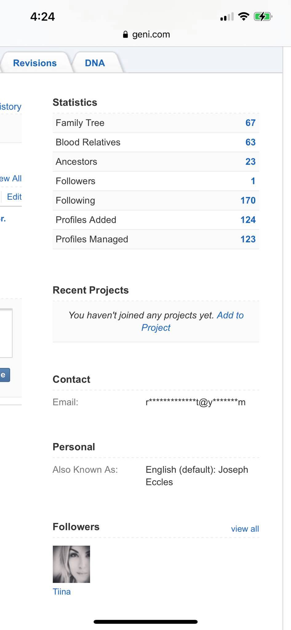Open Tiina's follower profile photo
Viewport: 291px width, 630px height.
tap(71, 564)
